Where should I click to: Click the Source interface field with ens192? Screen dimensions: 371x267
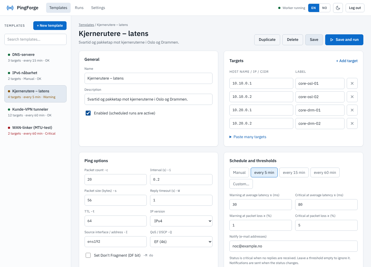tap(116, 242)
